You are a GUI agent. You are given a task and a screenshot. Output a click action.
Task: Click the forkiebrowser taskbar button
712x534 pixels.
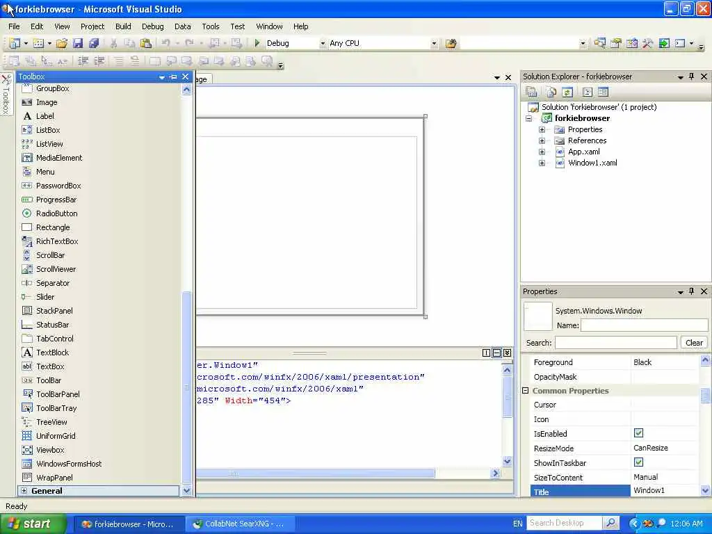[x=128, y=524]
